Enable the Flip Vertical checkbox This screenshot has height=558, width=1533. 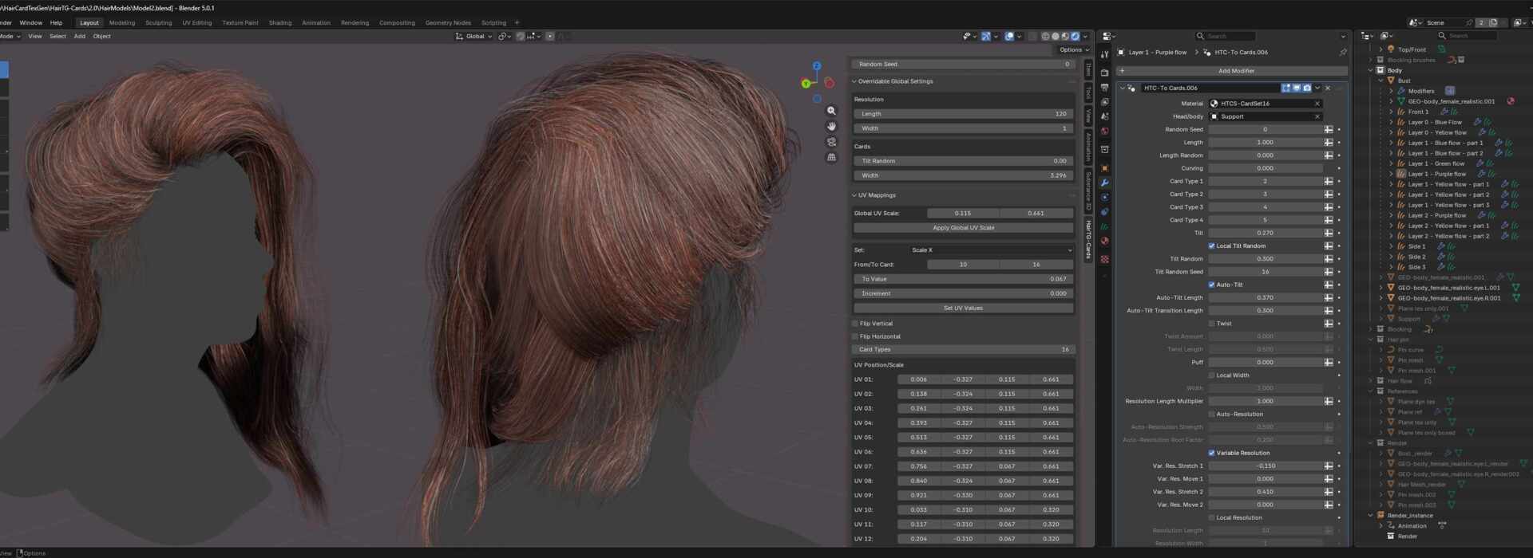(x=855, y=324)
